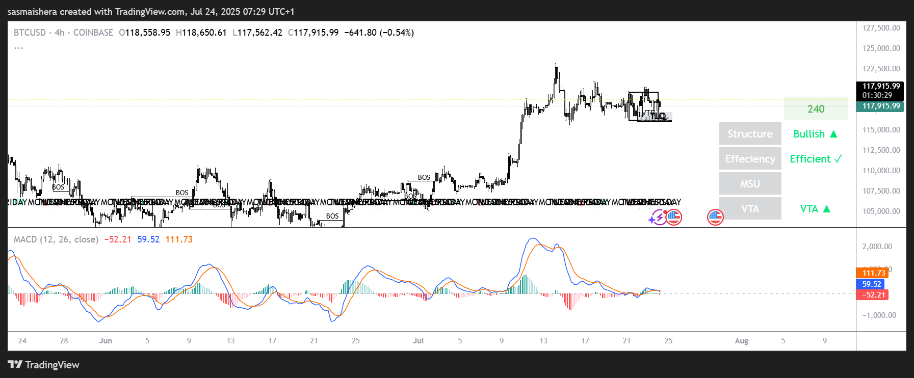Click the green Bullish up-arrow indicator
The height and width of the screenshot is (378, 914).
click(815, 134)
